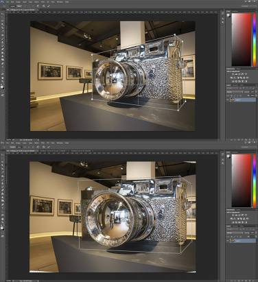The image size is (258, 282).
Task: Open blend mode dropdown in bottom Layers panel
Action: (235, 233)
